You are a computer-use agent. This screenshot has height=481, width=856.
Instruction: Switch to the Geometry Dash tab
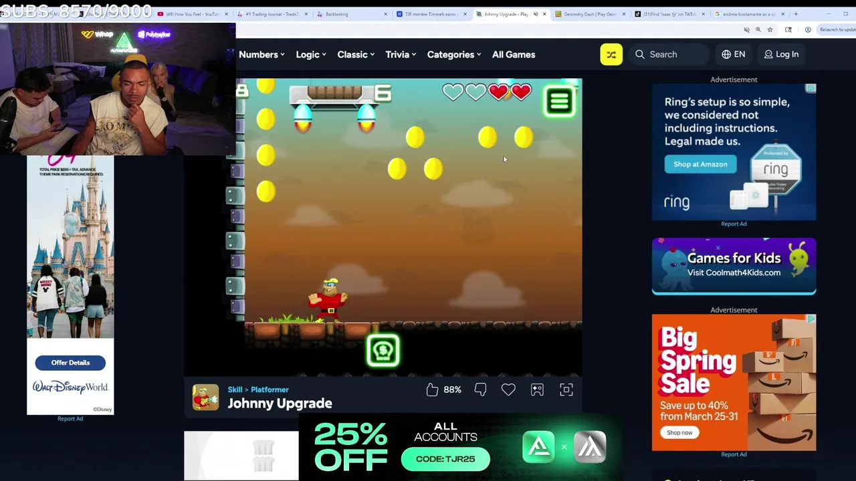(x=591, y=14)
